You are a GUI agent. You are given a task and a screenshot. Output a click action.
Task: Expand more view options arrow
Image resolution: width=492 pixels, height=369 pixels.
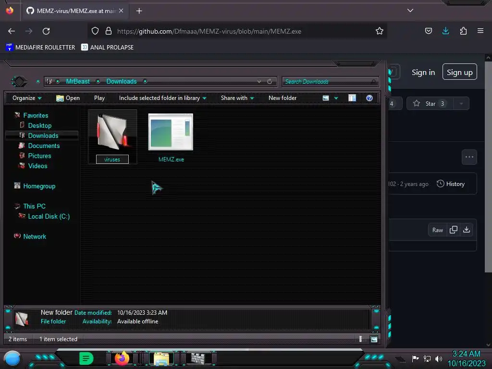point(336,98)
